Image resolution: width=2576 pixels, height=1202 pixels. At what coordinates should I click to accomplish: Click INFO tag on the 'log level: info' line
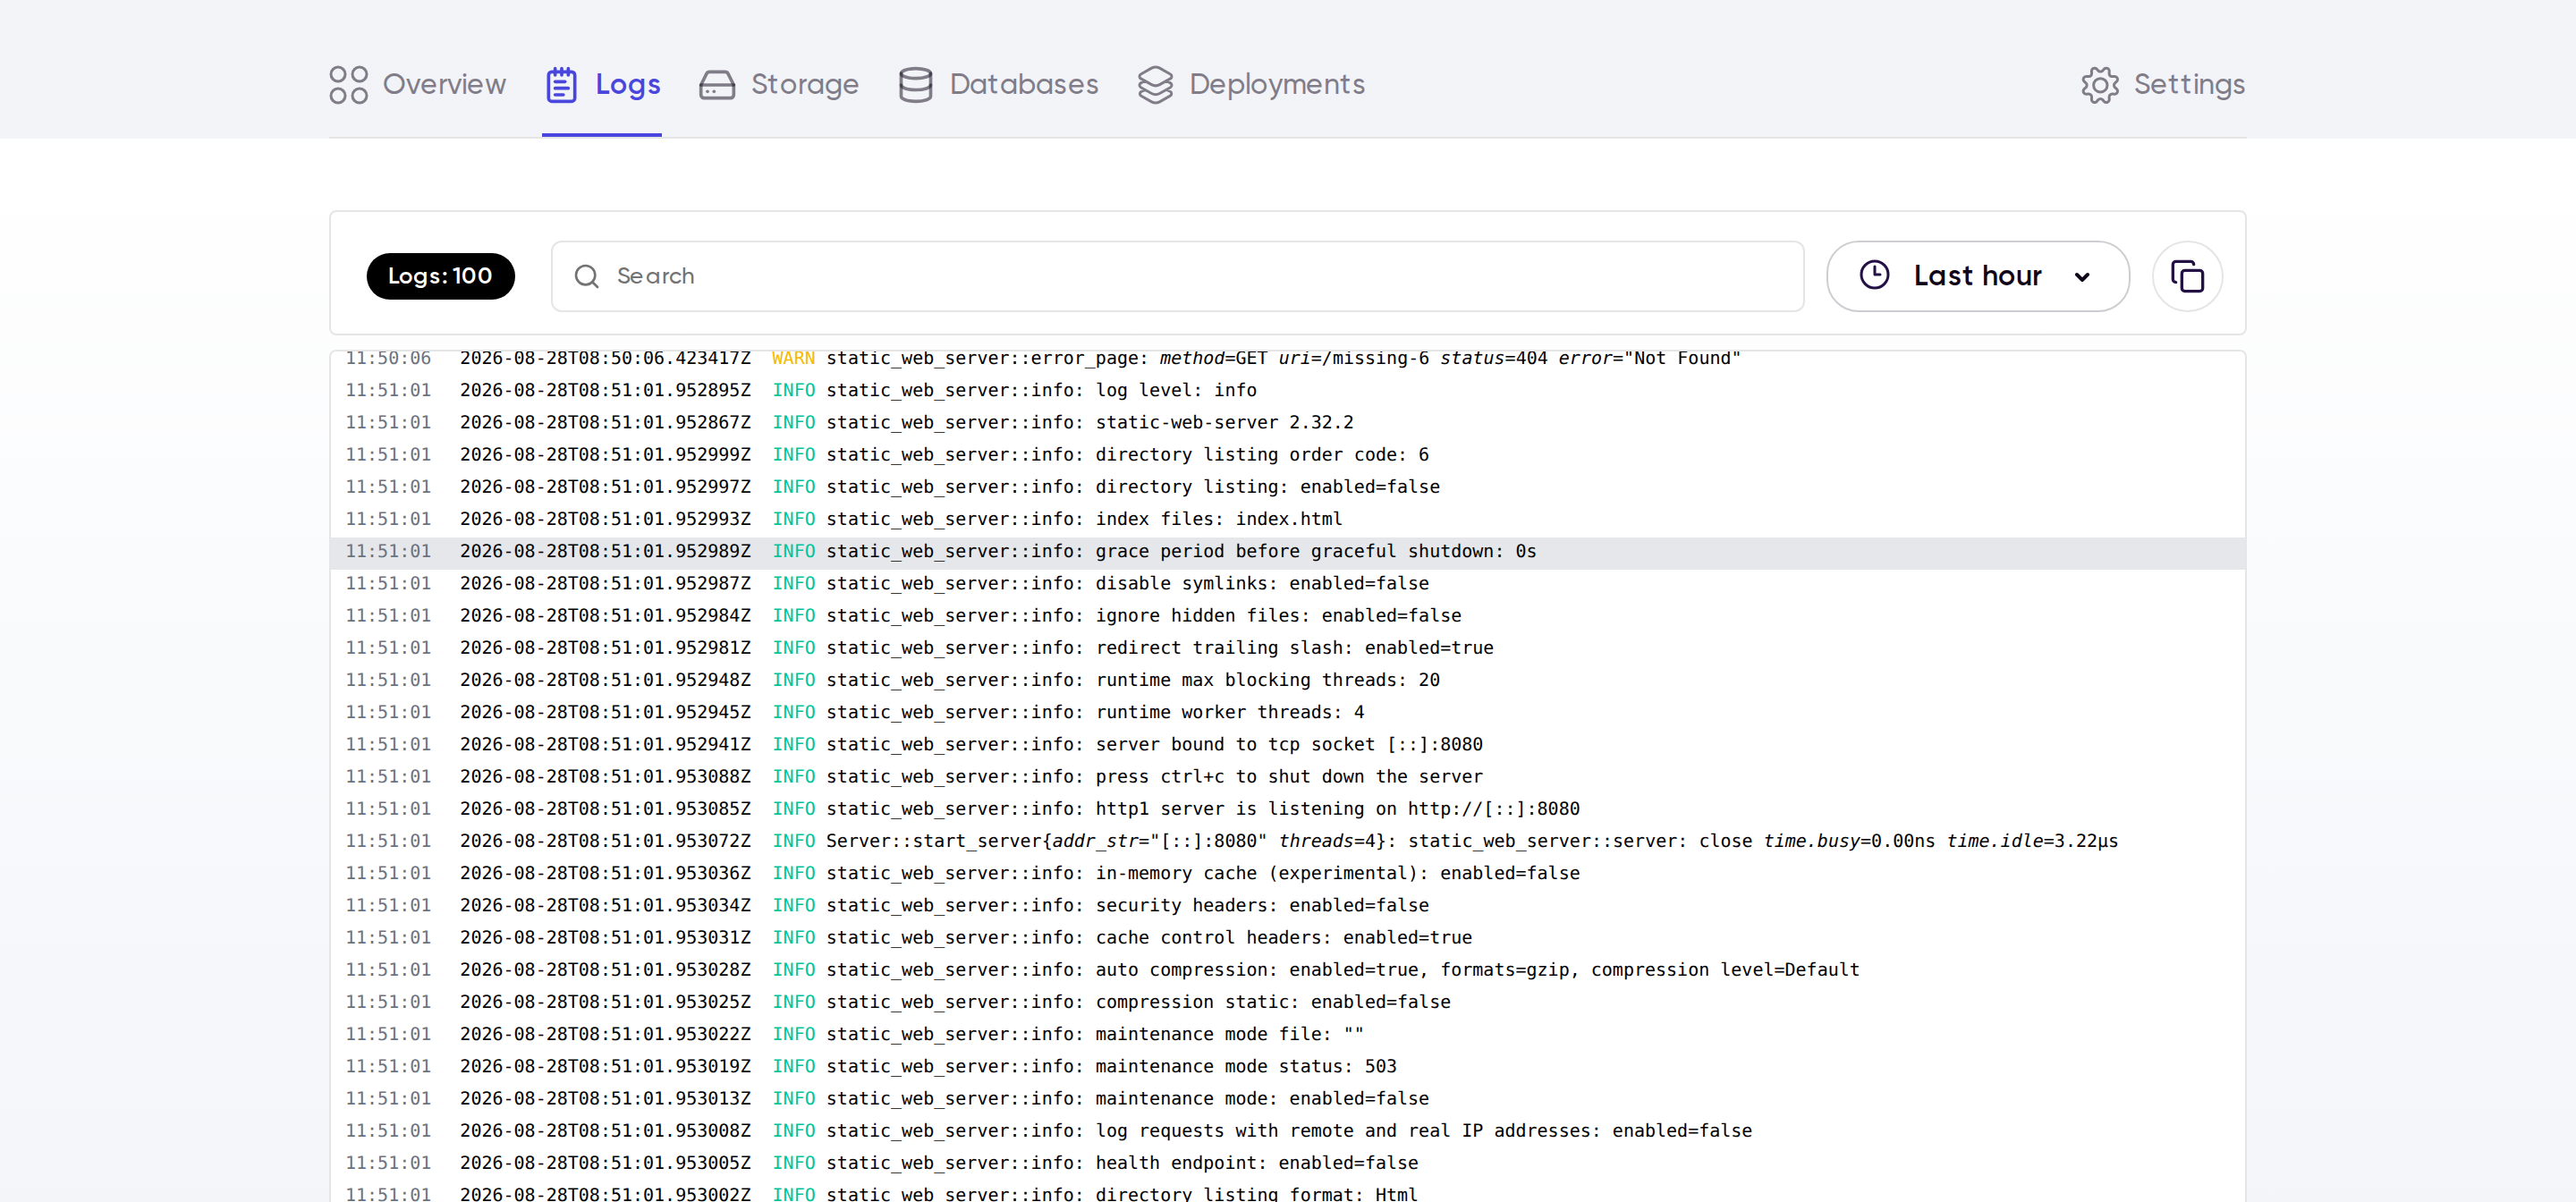(793, 390)
